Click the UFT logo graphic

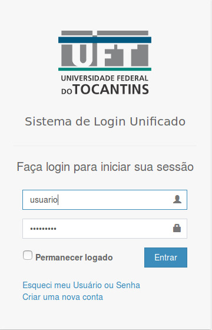(x=105, y=62)
